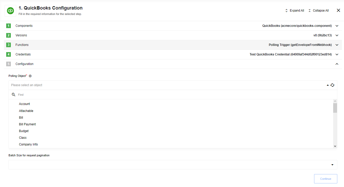Expand the Functions section chevron
This screenshot has width=344, height=187.
(x=337, y=45)
